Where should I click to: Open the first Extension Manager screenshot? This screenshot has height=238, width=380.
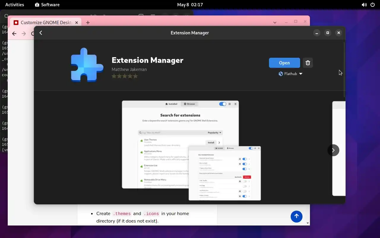pyautogui.click(x=191, y=150)
